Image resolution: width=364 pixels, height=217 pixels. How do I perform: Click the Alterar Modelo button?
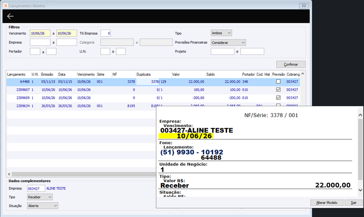(327, 202)
